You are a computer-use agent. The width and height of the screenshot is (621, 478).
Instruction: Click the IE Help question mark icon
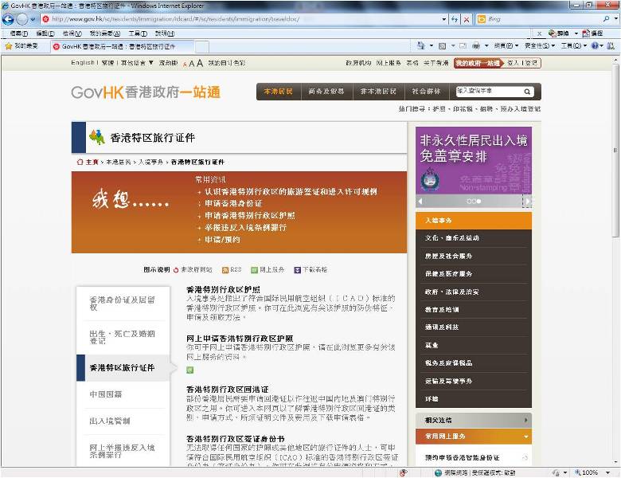597,46
